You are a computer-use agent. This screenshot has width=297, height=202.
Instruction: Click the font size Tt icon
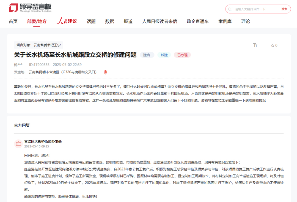point(255,45)
